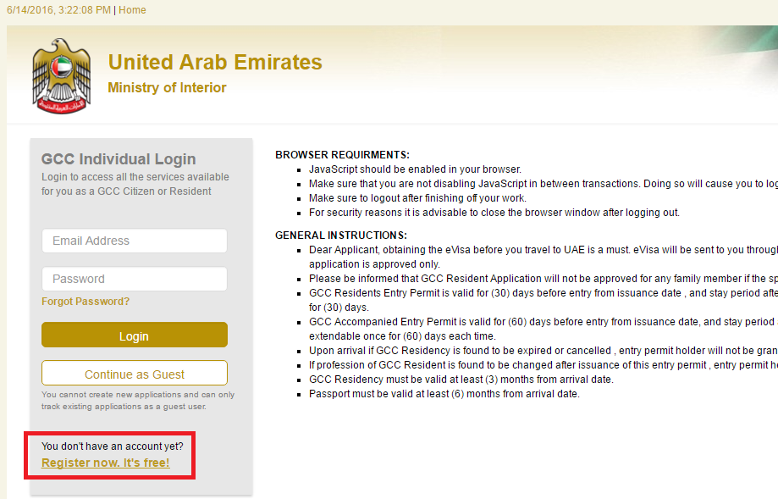Click 'Passport must be valid at least (6) months' line

(444, 394)
